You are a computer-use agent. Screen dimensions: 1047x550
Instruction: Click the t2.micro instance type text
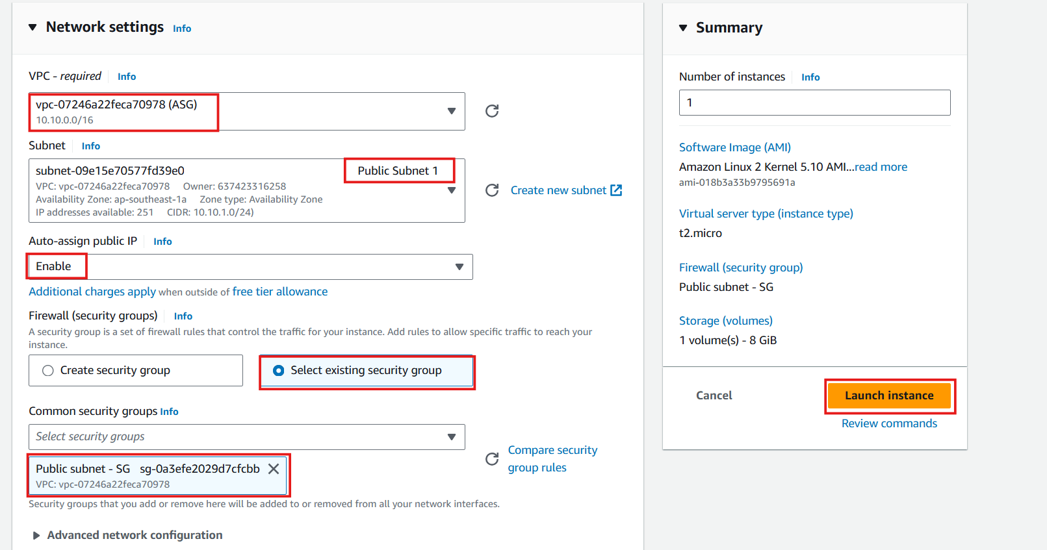(701, 233)
